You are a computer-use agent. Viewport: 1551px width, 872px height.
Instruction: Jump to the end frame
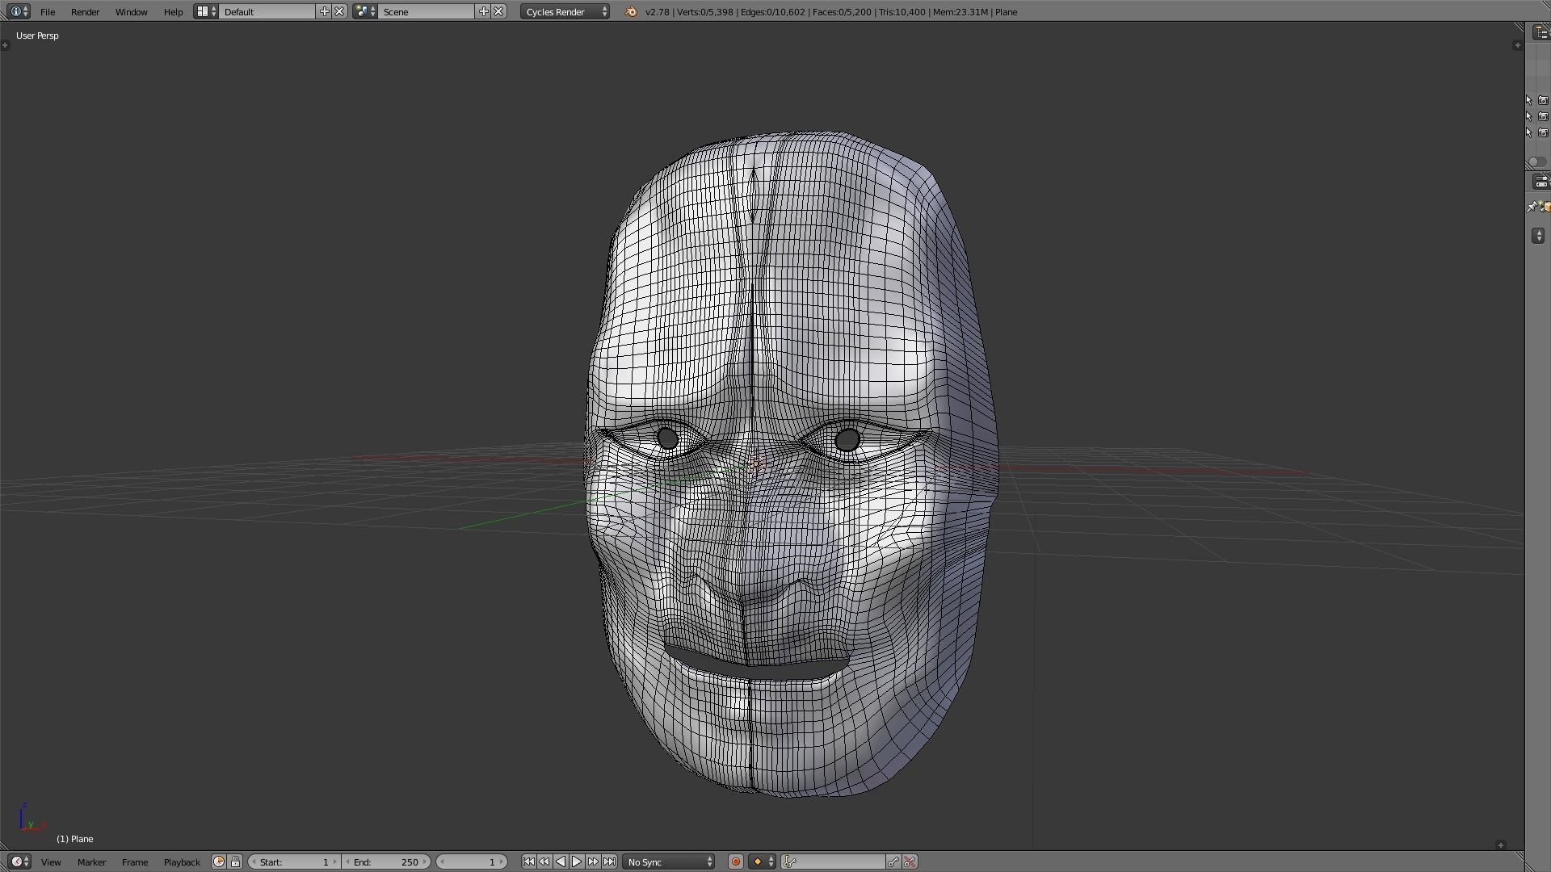[610, 862]
